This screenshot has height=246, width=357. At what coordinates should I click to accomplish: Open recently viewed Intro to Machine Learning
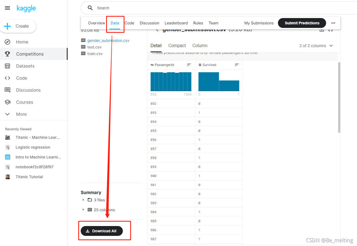38,157
